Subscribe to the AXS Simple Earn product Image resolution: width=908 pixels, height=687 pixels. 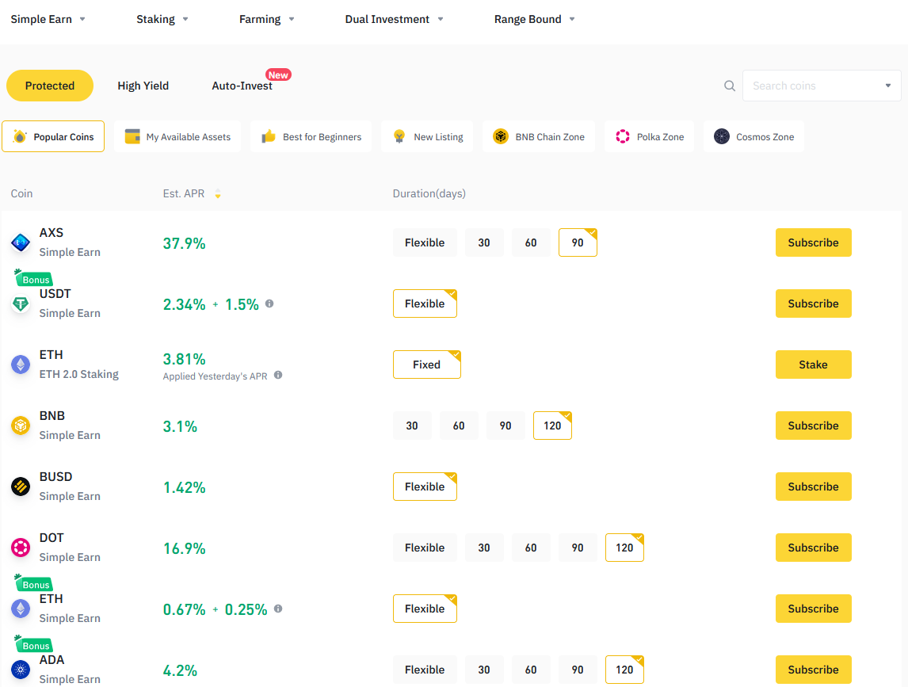coord(813,242)
